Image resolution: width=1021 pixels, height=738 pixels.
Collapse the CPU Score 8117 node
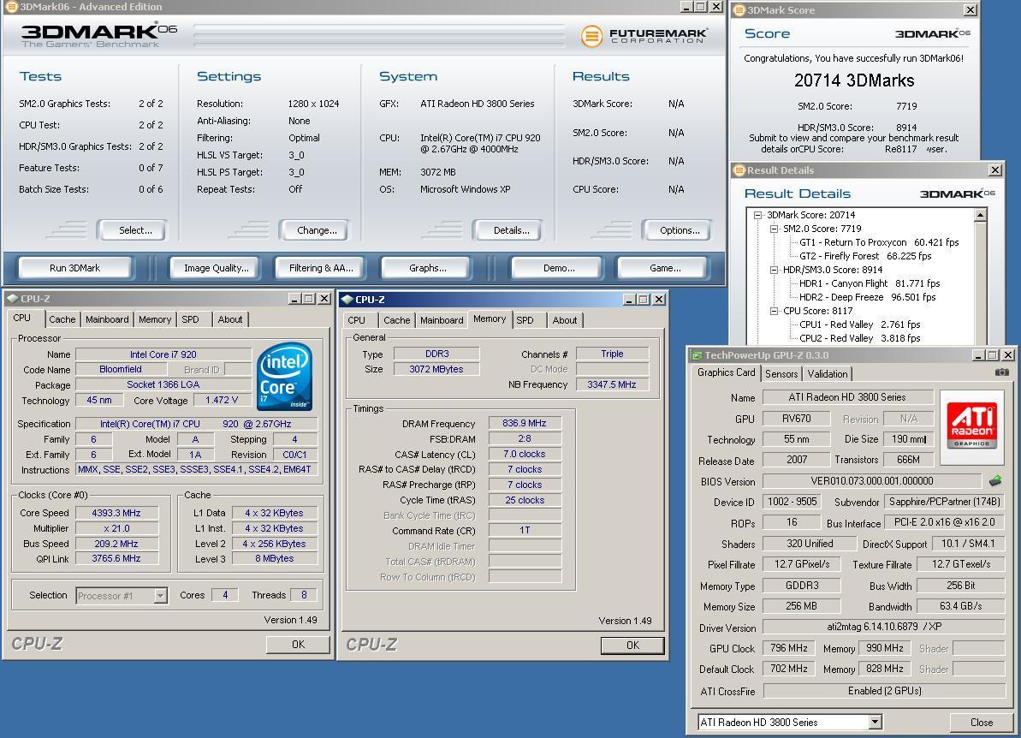point(775,311)
